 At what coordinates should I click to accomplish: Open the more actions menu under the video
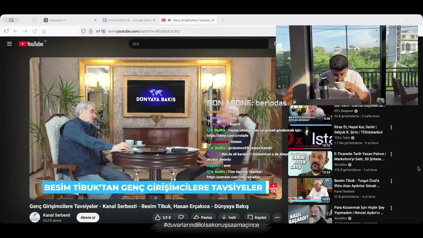click(277, 218)
